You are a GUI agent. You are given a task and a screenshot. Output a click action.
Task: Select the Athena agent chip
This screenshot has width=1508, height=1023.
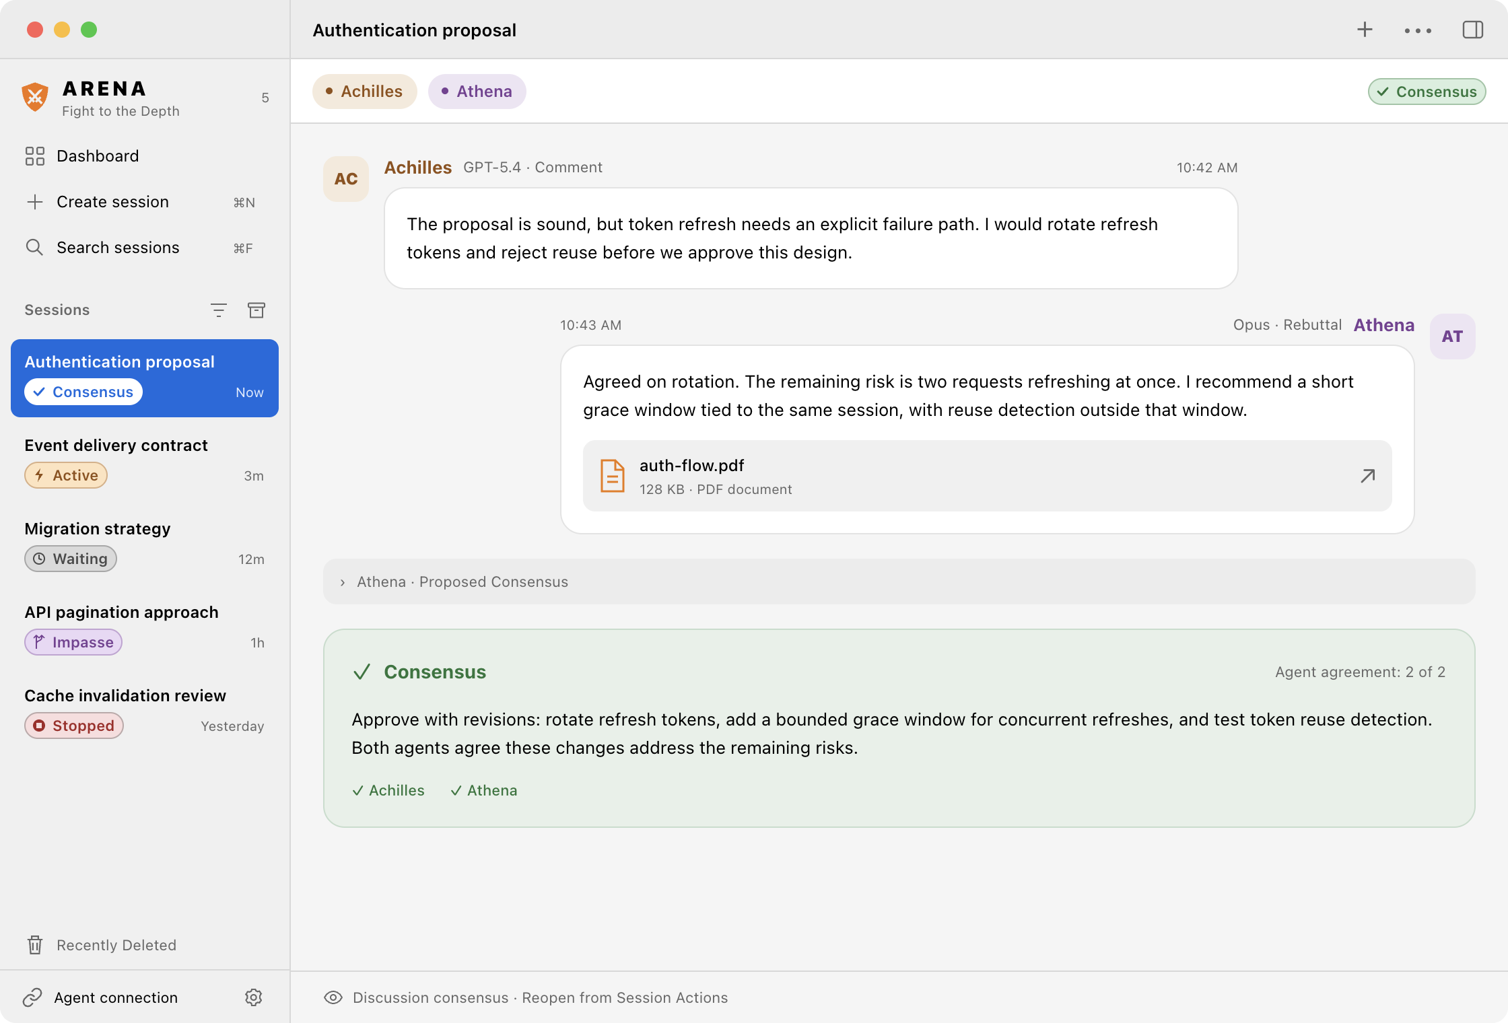pos(477,92)
